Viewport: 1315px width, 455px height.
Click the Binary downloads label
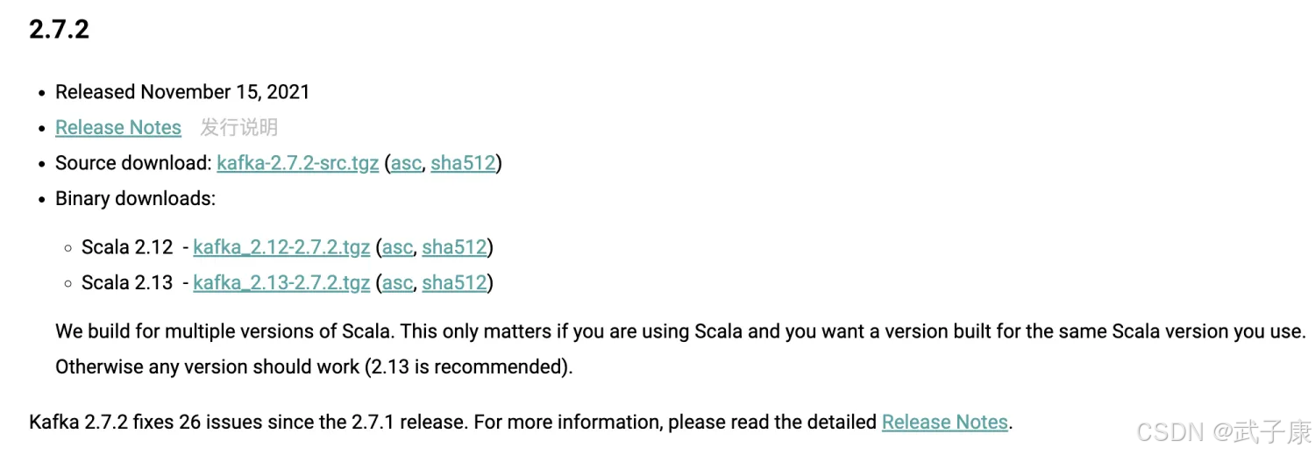coord(135,199)
